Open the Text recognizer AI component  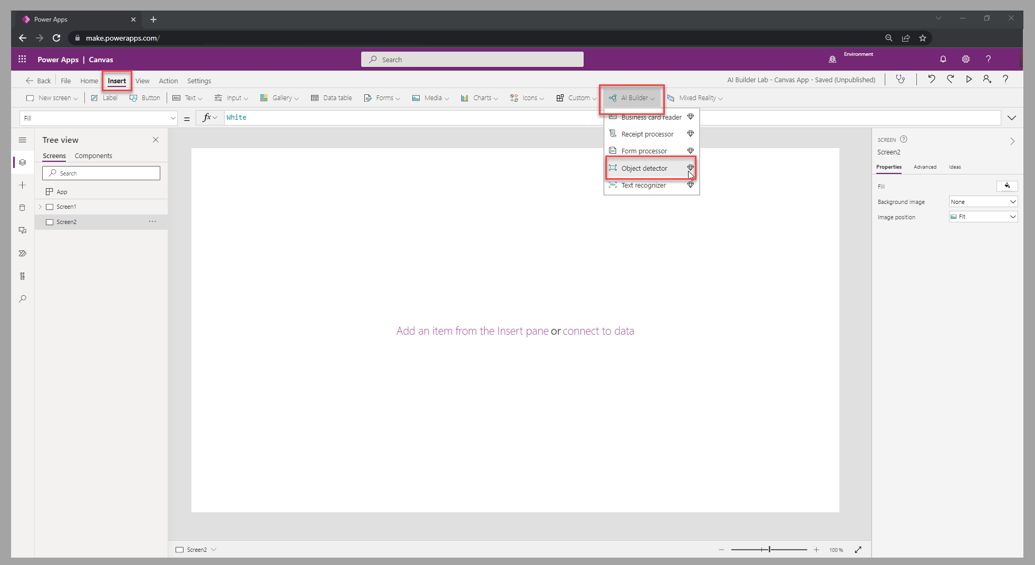pyautogui.click(x=643, y=185)
